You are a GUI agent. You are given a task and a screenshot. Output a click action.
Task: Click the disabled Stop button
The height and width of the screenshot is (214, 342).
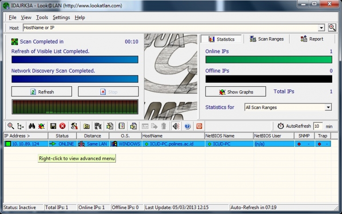(x=108, y=92)
